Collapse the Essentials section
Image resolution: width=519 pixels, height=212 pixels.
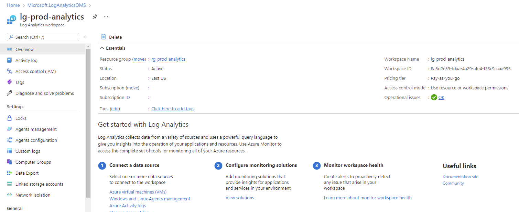point(102,48)
